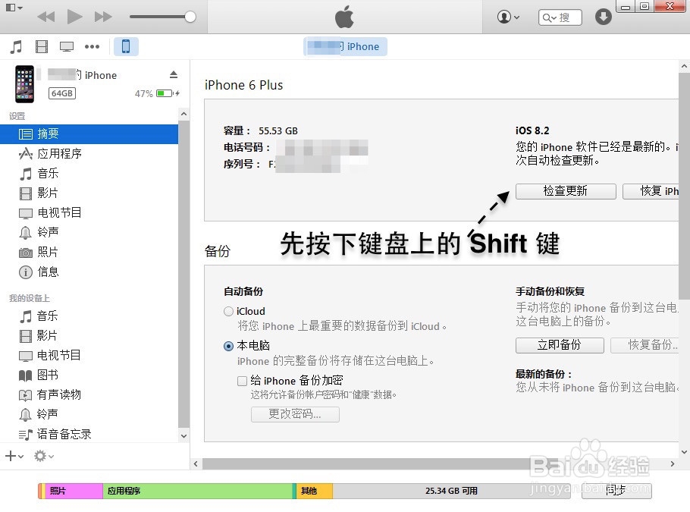Click the 恢复 iPhone button

tap(651, 191)
